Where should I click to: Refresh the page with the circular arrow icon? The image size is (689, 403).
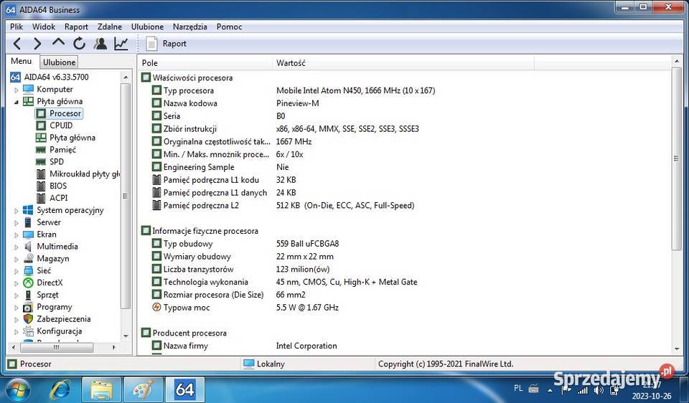[79, 44]
